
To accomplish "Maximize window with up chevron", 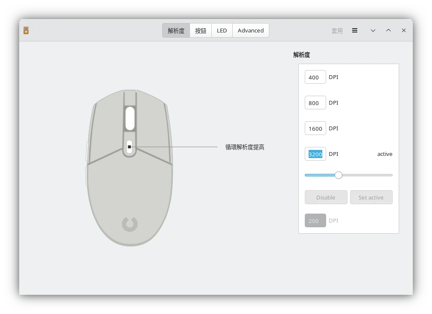I will pyautogui.click(x=388, y=30).
